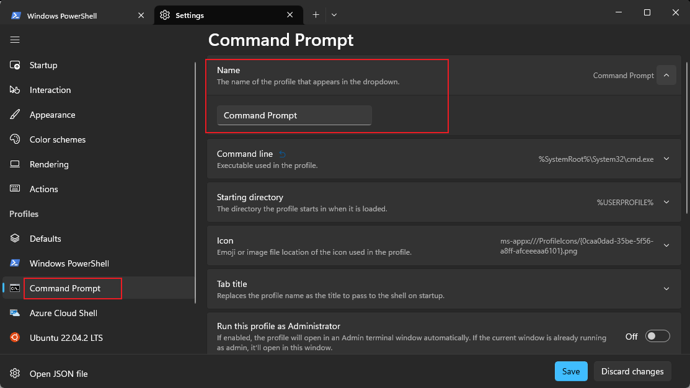Click the Appearance brush icon

(x=15, y=115)
